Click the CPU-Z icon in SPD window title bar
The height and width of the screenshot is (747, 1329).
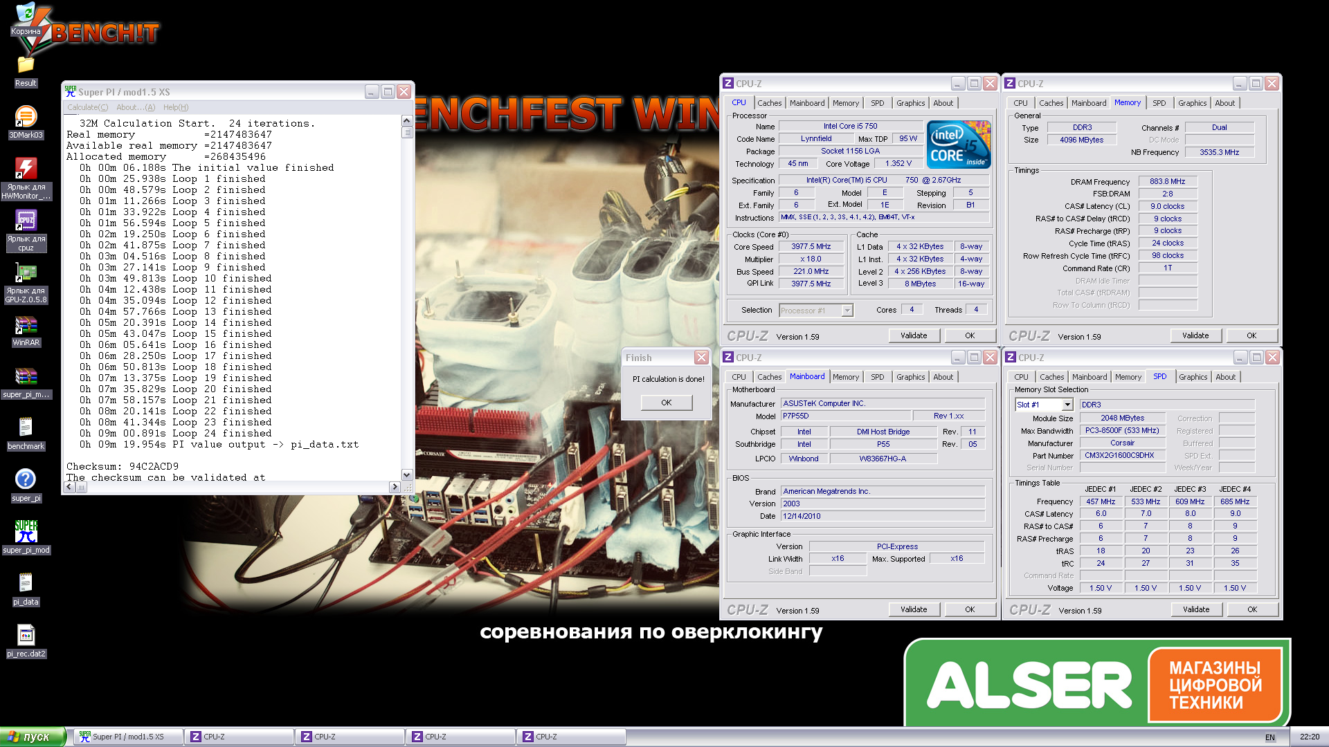coord(1011,358)
